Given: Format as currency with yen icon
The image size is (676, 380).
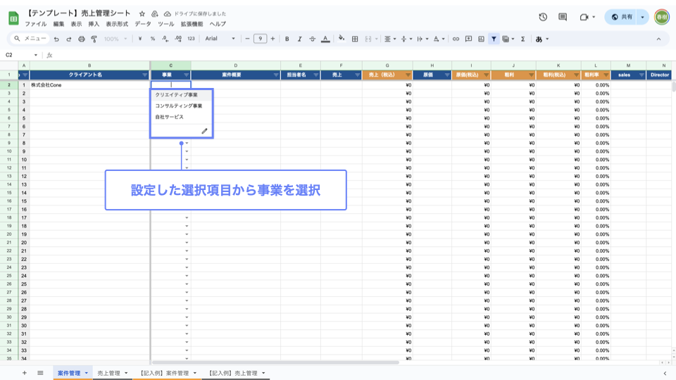Looking at the screenshot, I should click(140, 39).
